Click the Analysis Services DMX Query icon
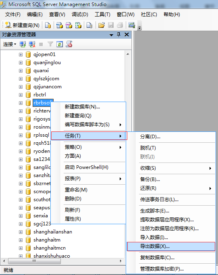 69,25
